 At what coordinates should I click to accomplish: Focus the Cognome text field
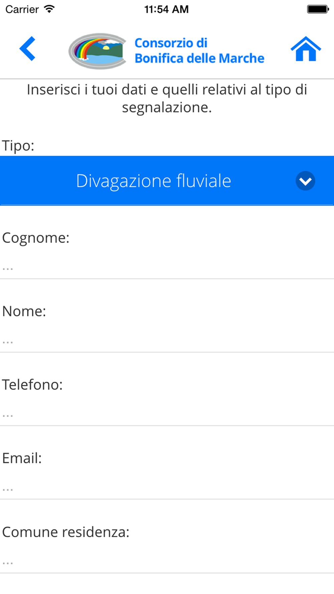(167, 268)
